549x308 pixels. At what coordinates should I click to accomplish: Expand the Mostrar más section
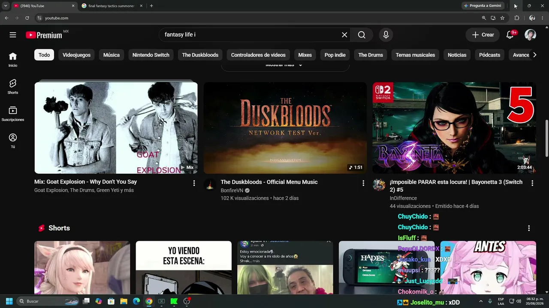285,65
